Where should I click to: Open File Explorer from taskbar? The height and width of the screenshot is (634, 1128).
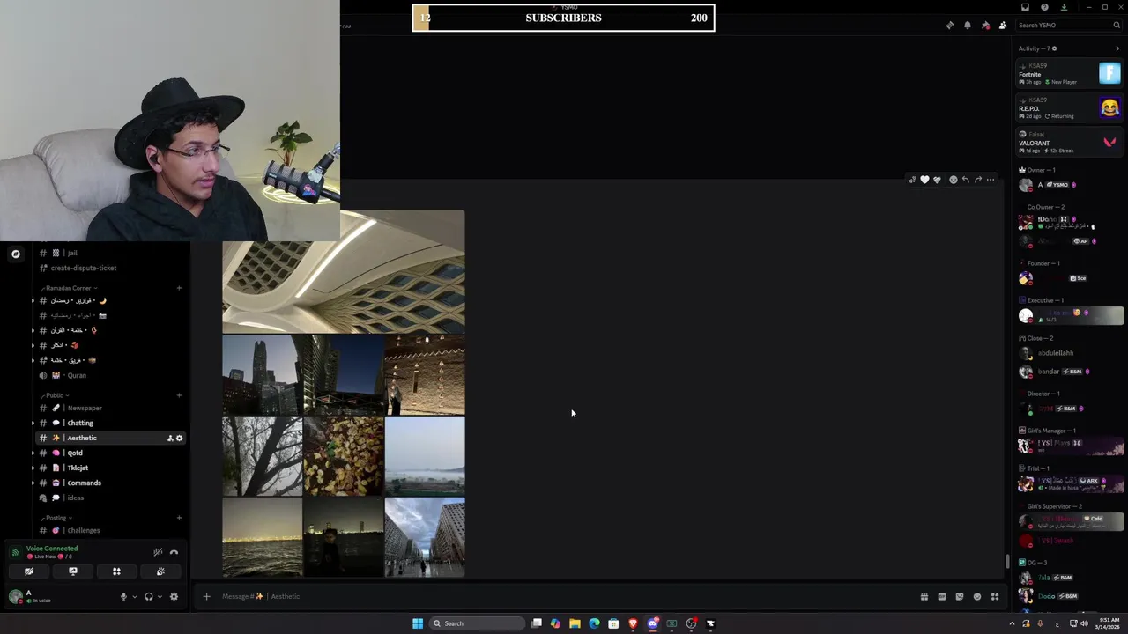(575, 623)
